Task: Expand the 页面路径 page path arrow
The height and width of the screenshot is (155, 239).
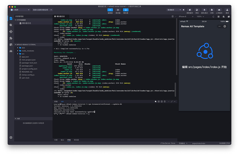Action: [187, 143]
